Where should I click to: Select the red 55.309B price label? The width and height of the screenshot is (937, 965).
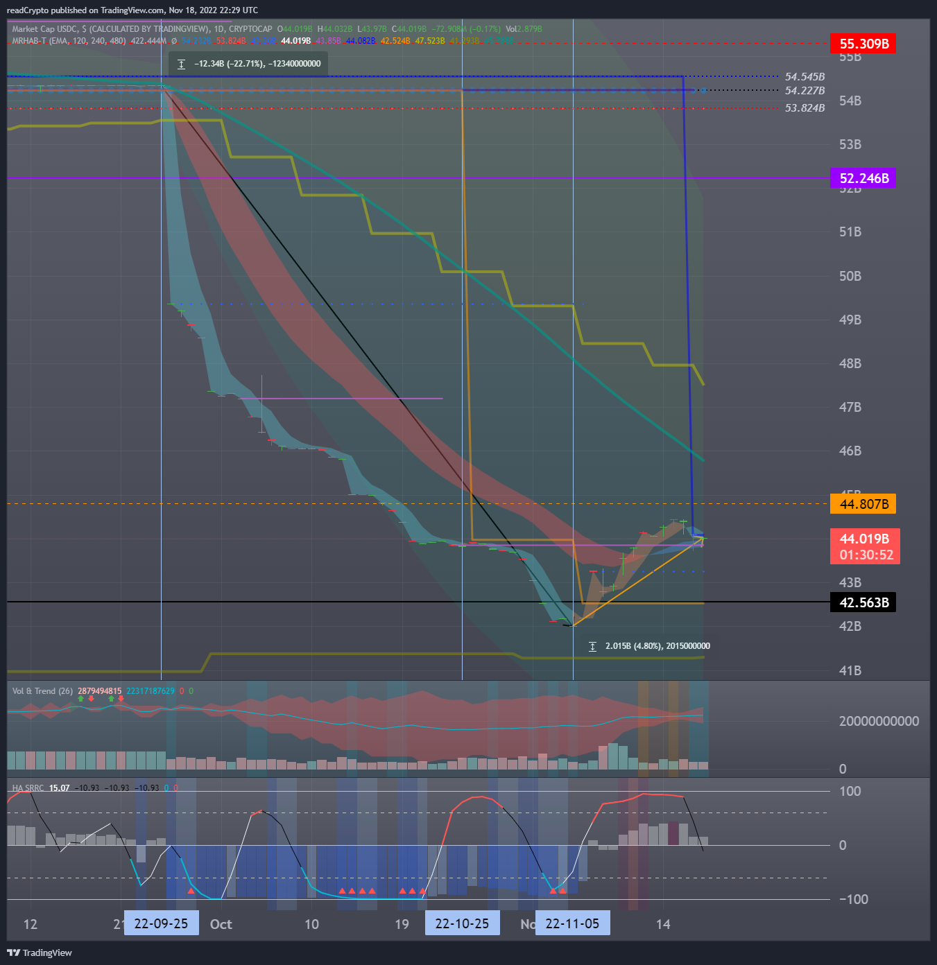pyautogui.click(x=863, y=44)
